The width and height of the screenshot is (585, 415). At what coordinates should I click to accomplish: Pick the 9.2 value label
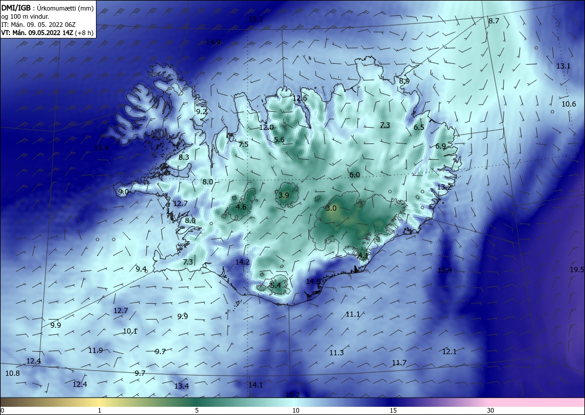pyautogui.click(x=201, y=111)
